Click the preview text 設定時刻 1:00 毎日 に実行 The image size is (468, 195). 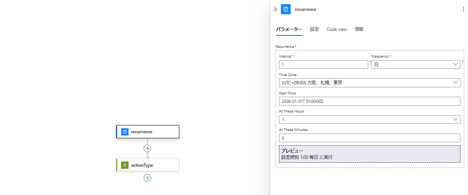click(x=307, y=157)
